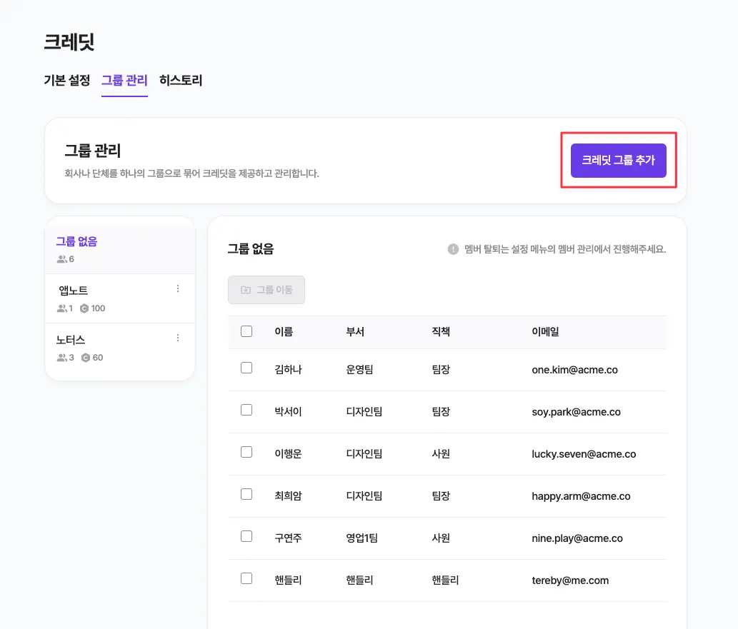738x629 pixels.
Task: Check the box for 김하나
Action: click(246, 368)
